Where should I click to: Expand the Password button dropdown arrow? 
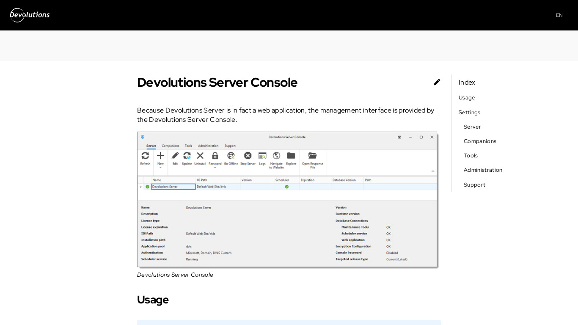pos(215,168)
